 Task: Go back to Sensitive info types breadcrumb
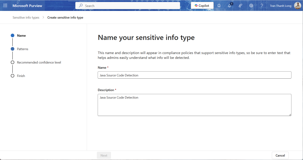[x=26, y=17]
